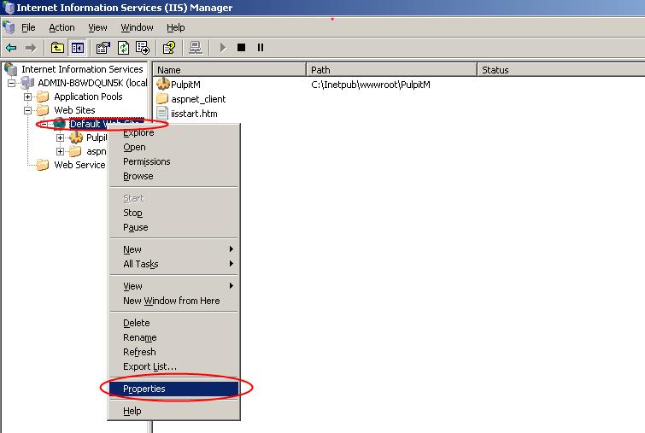Click the Stop item square icon
The width and height of the screenshot is (645, 433).
point(242,48)
